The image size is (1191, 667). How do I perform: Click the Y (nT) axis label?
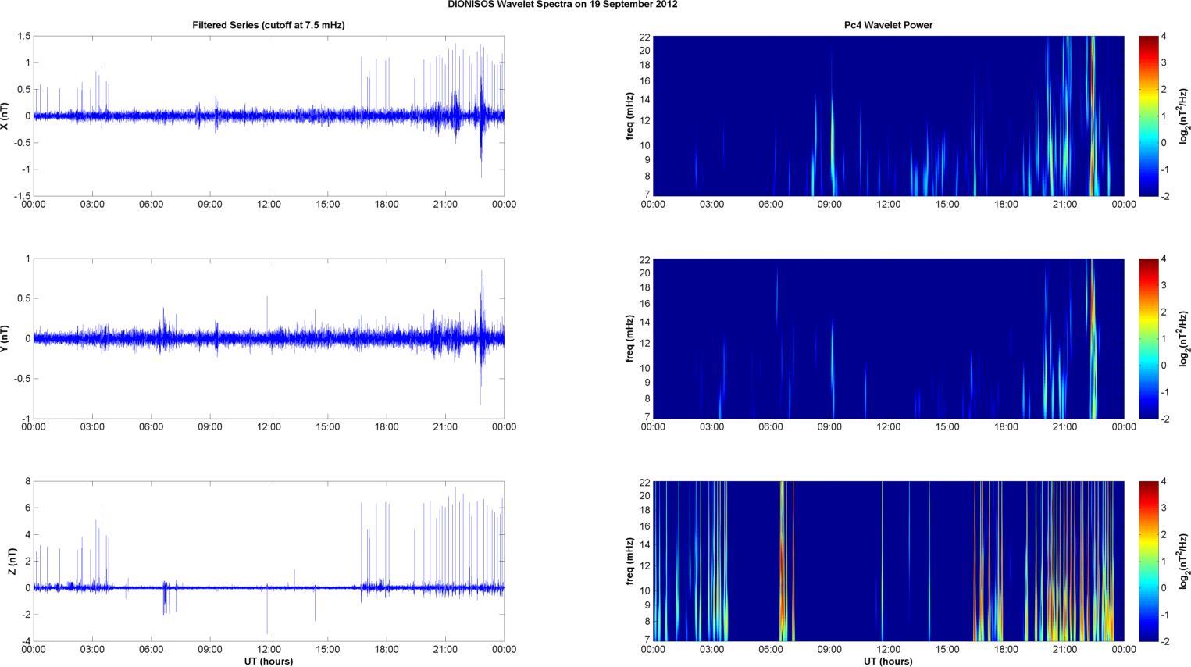click(x=5, y=338)
